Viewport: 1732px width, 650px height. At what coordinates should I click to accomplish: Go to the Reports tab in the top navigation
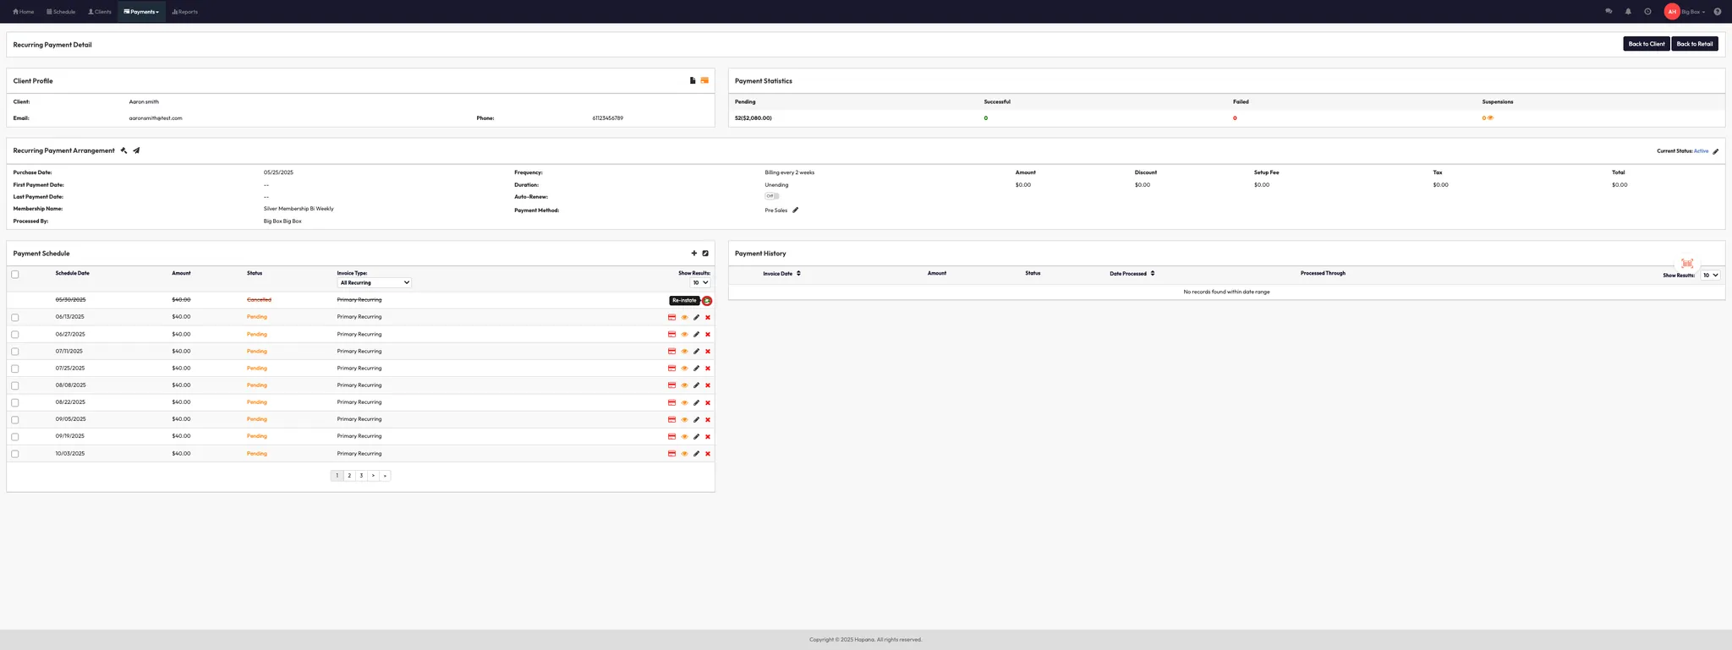click(184, 12)
